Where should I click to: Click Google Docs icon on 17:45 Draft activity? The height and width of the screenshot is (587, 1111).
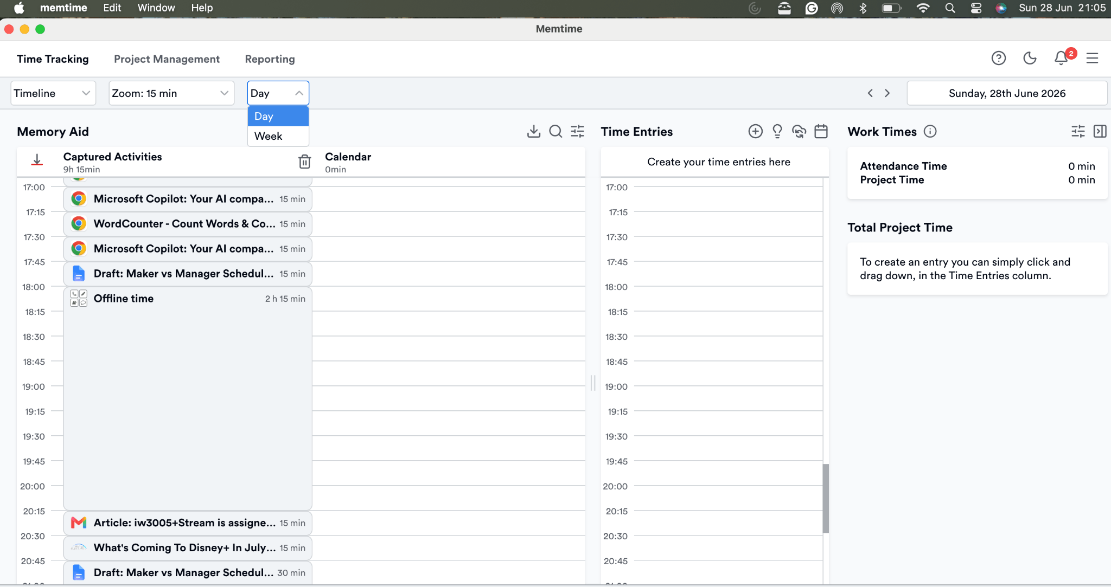[x=79, y=273]
